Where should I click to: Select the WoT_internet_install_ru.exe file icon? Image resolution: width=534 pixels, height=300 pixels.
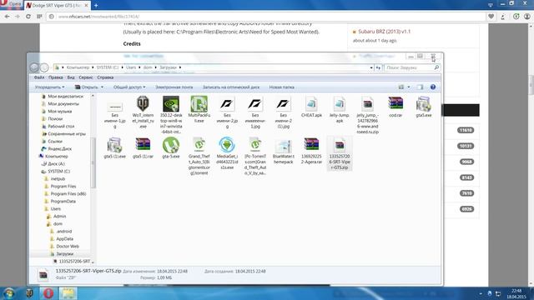tap(143, 103)
